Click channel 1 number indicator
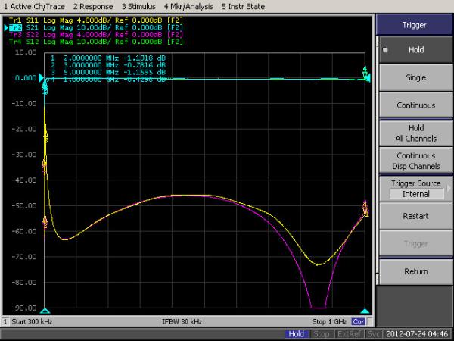 pyautogui.click(x=5, y=321)
